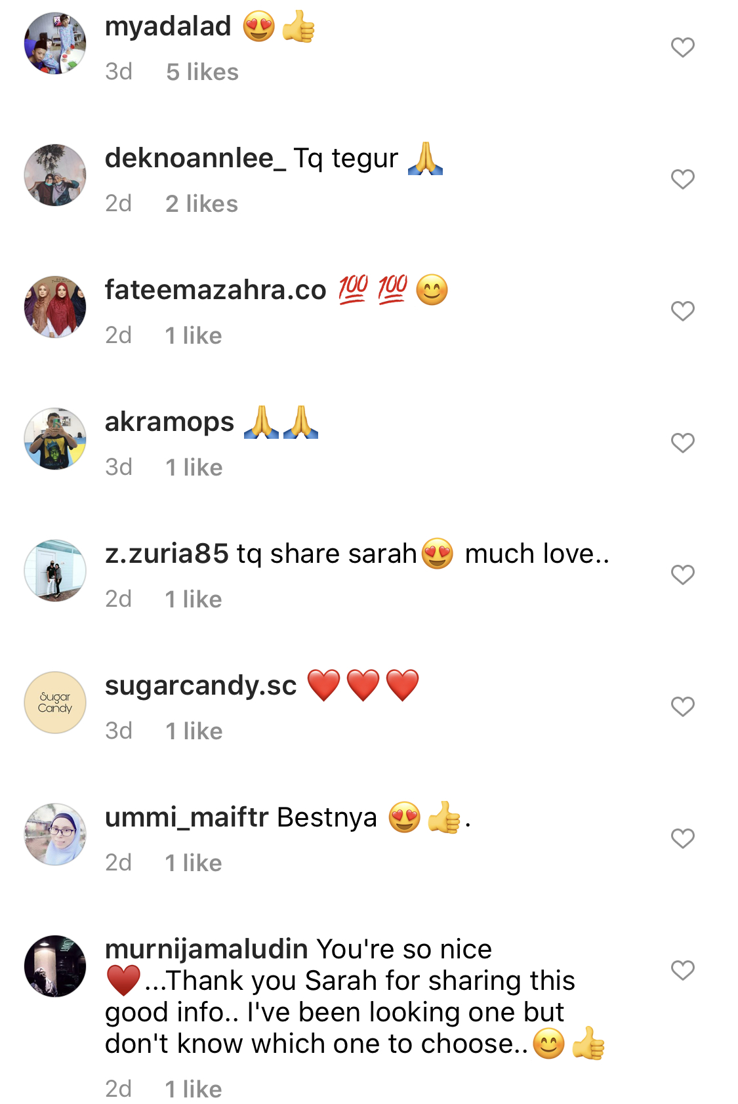The width and height of the screenshot is (738, 1104).
Task: View ummi_maiftr's profile photo
Action: coord(55,834)
